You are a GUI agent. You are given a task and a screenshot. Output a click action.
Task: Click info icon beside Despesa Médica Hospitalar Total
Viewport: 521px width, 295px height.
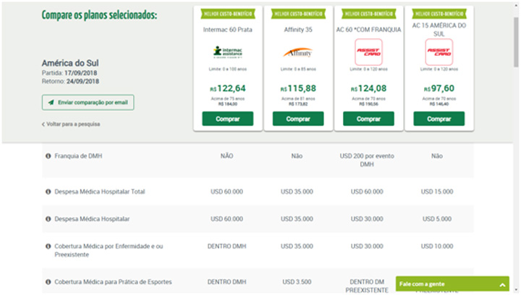(48, 191)
